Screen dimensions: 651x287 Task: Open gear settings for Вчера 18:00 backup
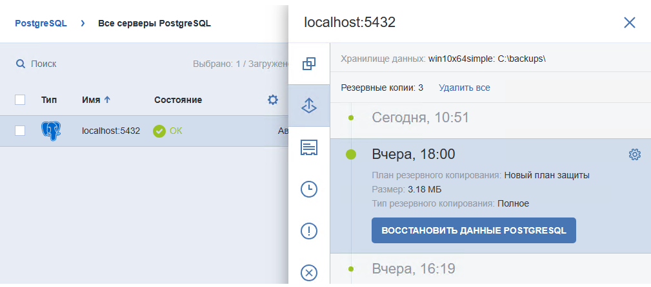click(x=634, y=154)
